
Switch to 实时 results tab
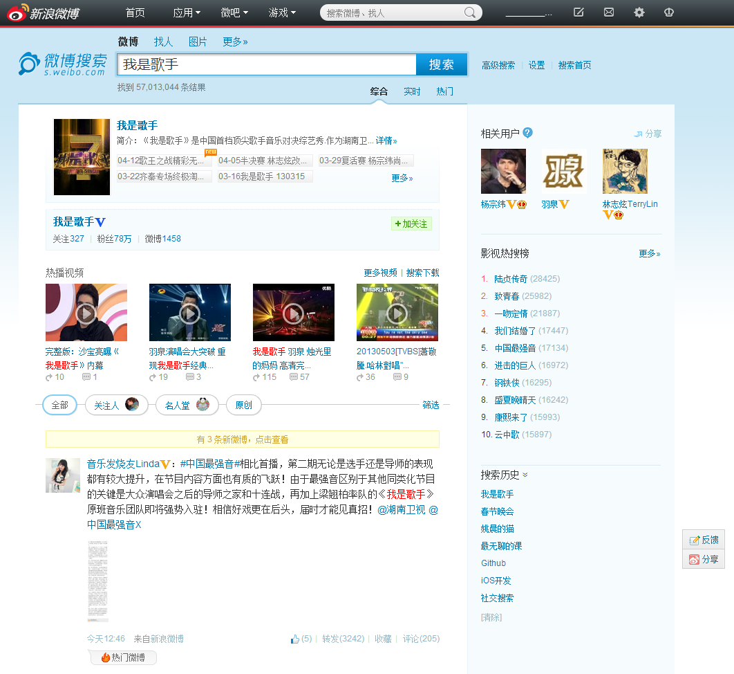(x=412, y=91)
